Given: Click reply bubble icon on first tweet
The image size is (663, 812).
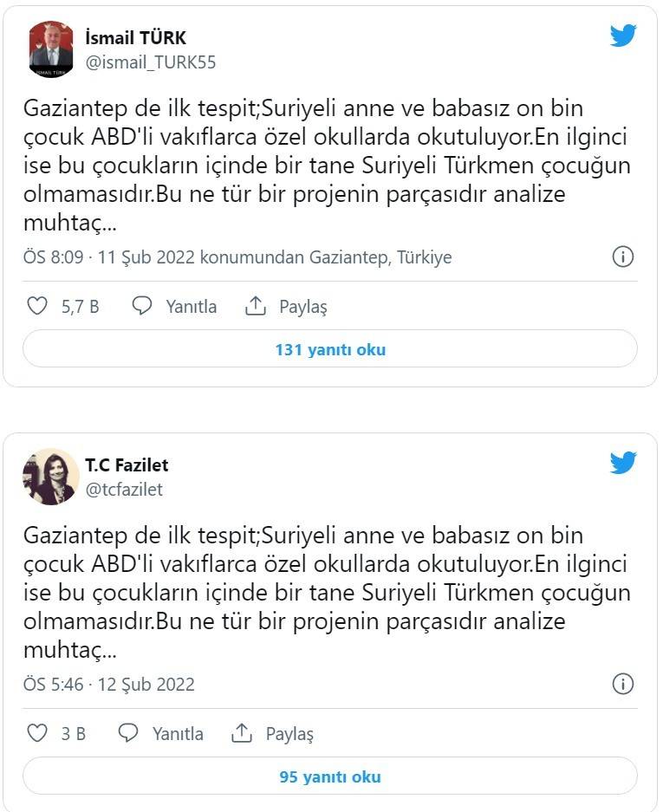Looking at the screenshot, I should pyautogui.click(x=142, y=306).
